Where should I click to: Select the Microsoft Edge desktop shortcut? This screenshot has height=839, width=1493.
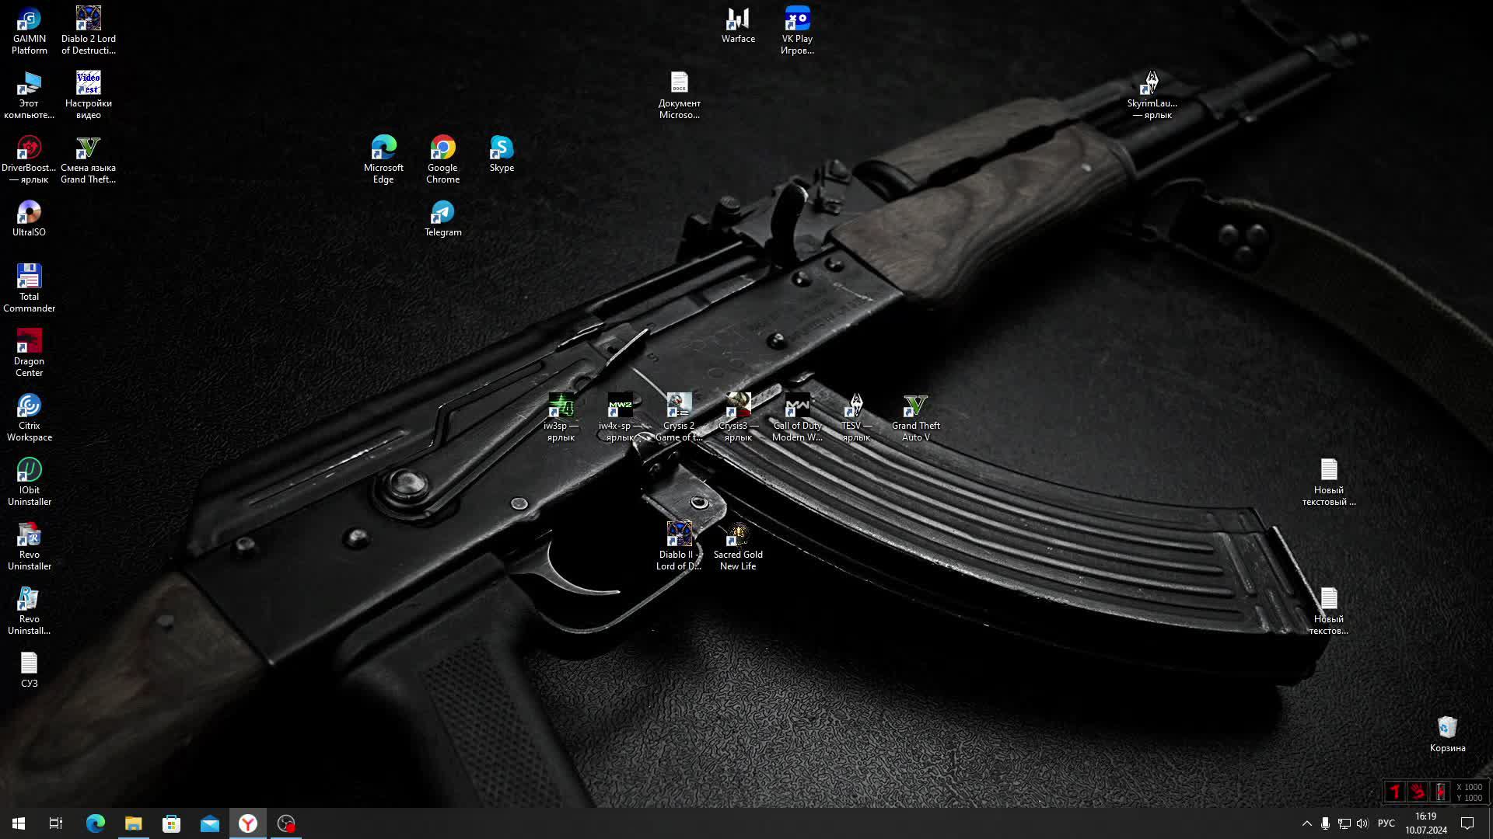pos(383,160)
